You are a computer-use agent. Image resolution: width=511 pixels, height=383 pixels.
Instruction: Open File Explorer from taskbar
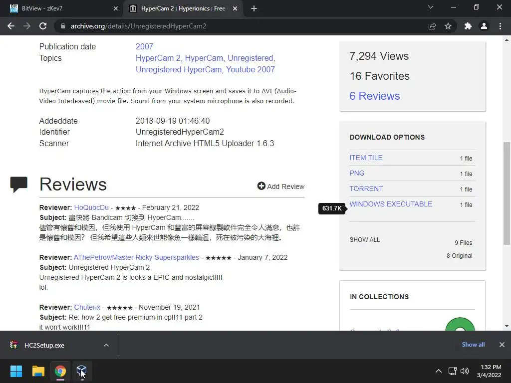pyautogui.click(x=38, y=371)
